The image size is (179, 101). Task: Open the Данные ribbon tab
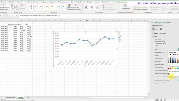(x=53, y=2)
